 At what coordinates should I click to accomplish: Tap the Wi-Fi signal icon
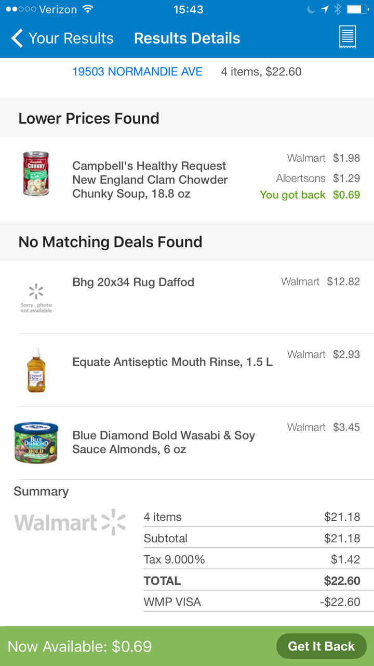[88, 9]
